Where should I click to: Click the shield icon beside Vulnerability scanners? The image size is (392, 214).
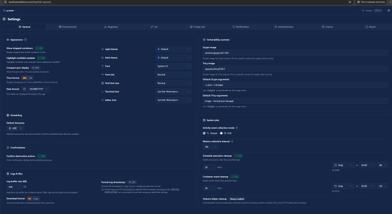pyautogui.click(x=204, y=40)
